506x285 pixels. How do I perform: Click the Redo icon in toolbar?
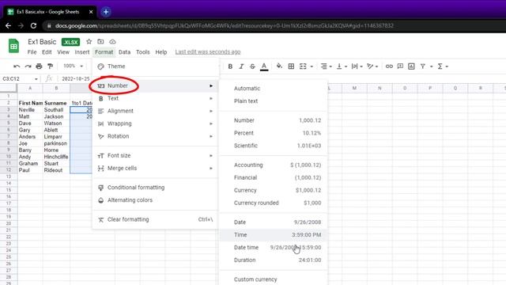[28, 66]
